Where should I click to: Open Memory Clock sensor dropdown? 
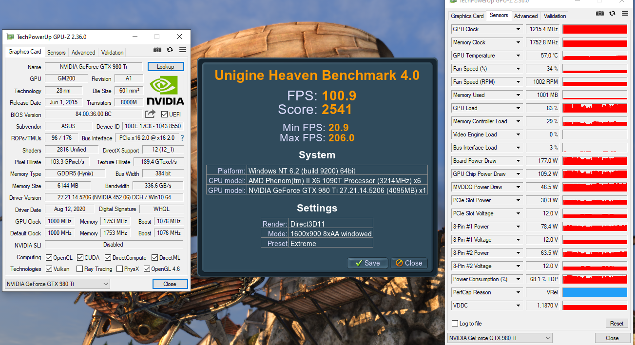[518, 42]
